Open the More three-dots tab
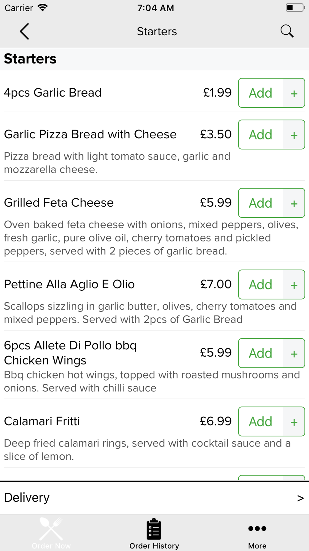 point(257,533)
